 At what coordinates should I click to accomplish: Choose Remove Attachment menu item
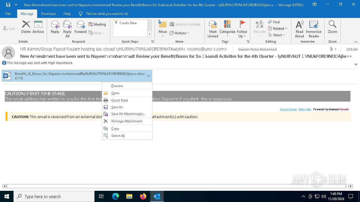[127, 121]
